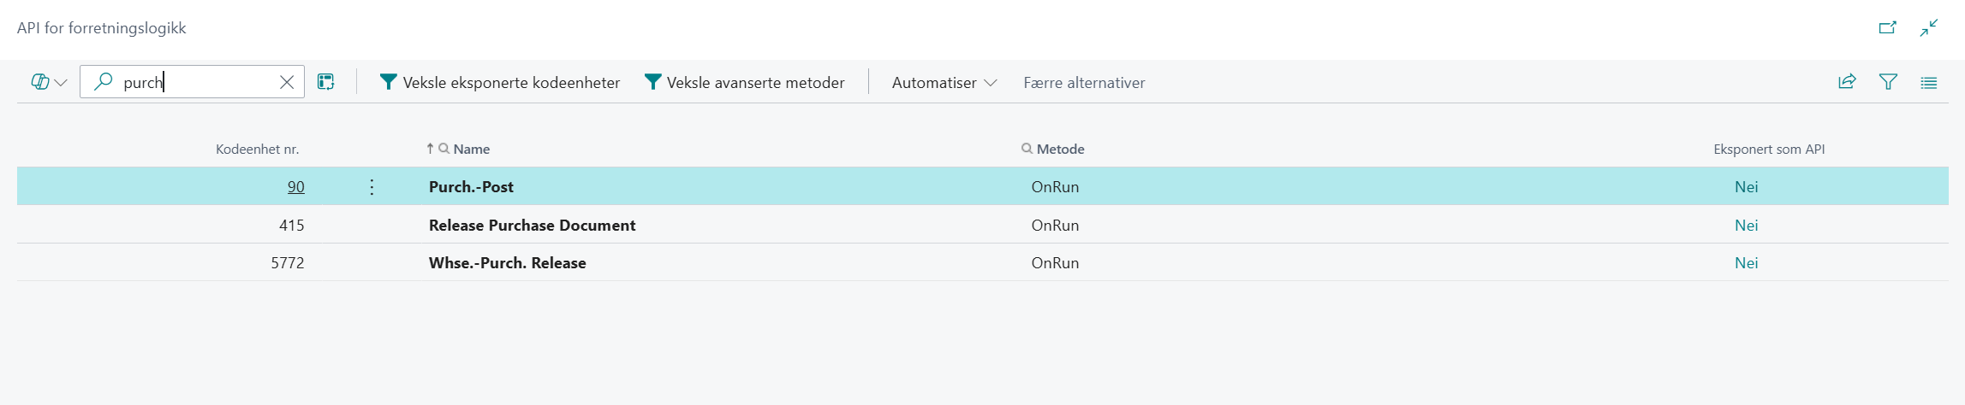Collapse the page with arrows icon
Screen dimensions: 1965x405
[x=1928, y=27]
